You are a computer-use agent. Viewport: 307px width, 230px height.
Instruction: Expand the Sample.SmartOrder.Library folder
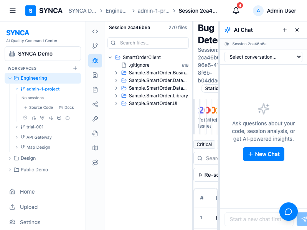[116, 96]
